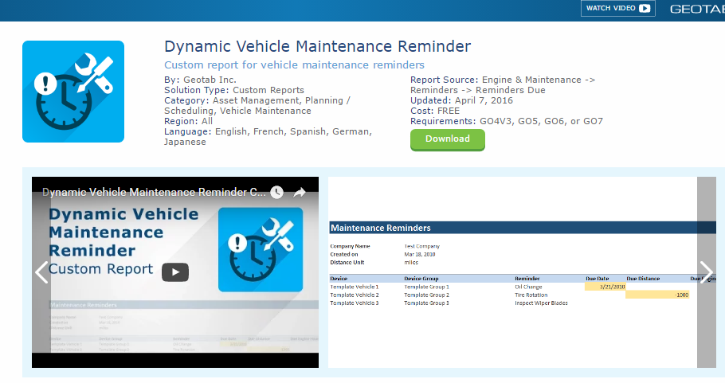Click the Geotab logo in header
The width and height of the screenshot is (725, 383).
coord(697,10)
